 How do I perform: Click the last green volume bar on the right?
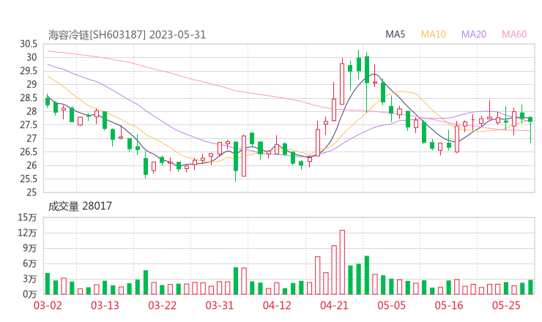click(x=530, y=287)
